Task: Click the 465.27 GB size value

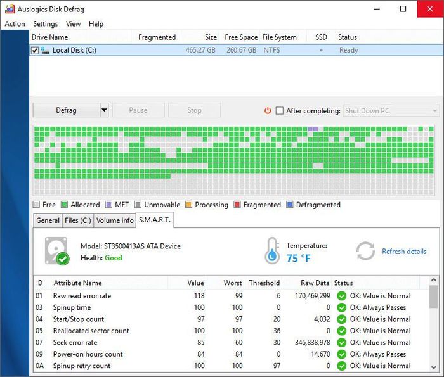Action: point(200,50)
